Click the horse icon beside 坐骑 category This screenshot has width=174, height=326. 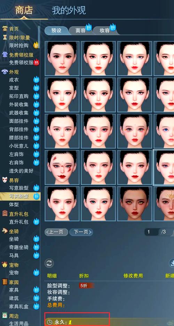[x=5, y=231]
